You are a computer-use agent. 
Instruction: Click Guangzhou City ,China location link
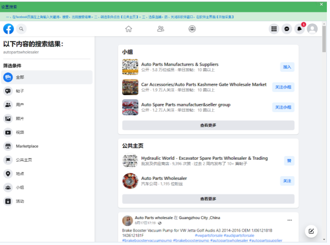pos(200,218)
